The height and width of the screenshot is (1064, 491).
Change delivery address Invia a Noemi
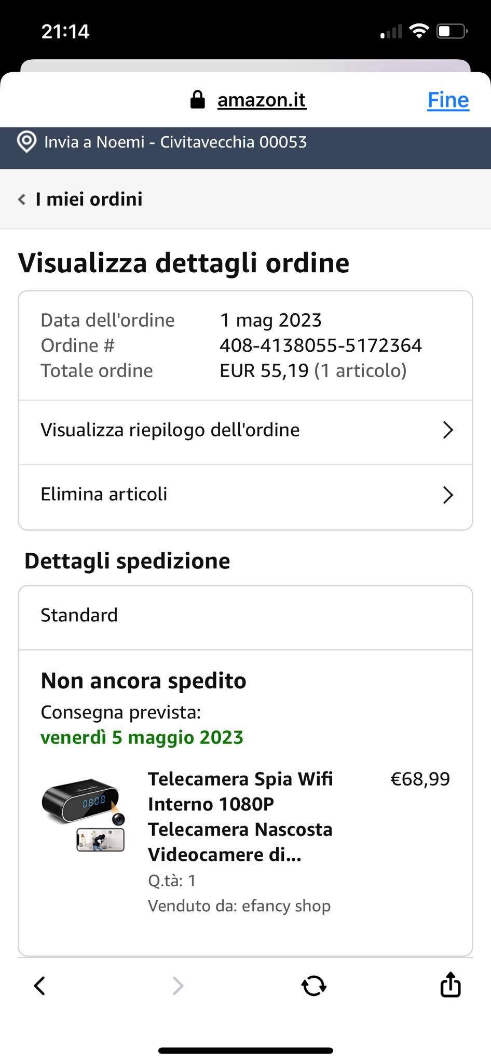click(175, 142)
